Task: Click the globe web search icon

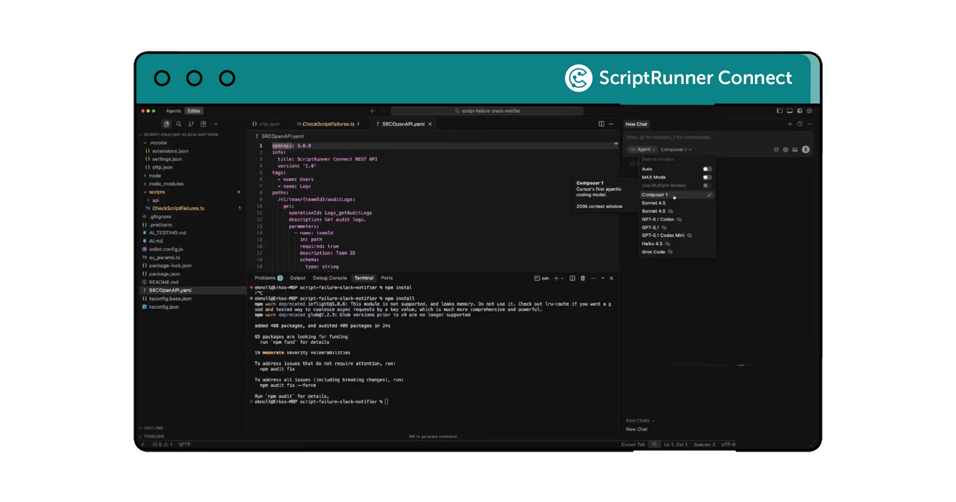Action: pos(785,150)
